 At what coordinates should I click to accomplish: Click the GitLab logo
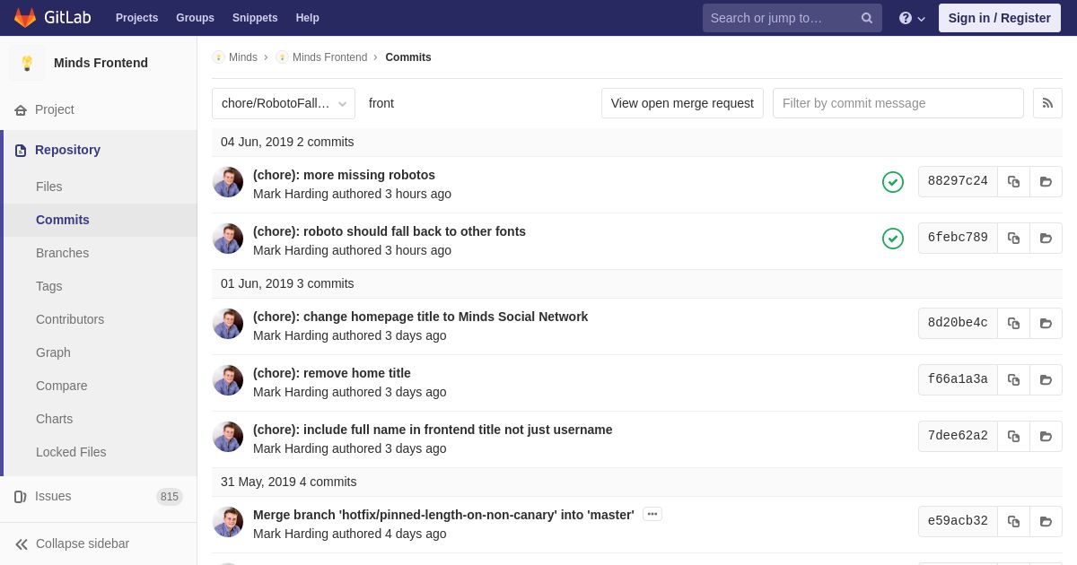(54, 18)
